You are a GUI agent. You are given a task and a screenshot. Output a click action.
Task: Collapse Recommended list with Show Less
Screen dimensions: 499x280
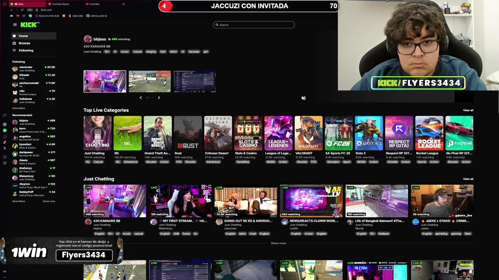[49, 201]
